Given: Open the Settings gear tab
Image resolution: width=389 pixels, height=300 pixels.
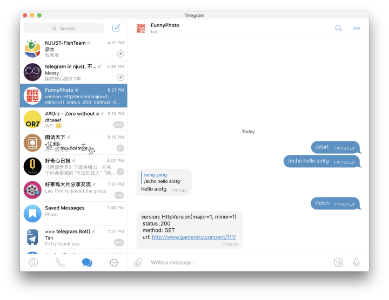Looking at the screenshot, I should [x=114, y=263].
